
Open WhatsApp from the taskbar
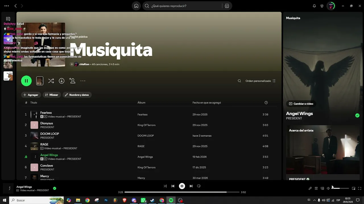(143, 200)
